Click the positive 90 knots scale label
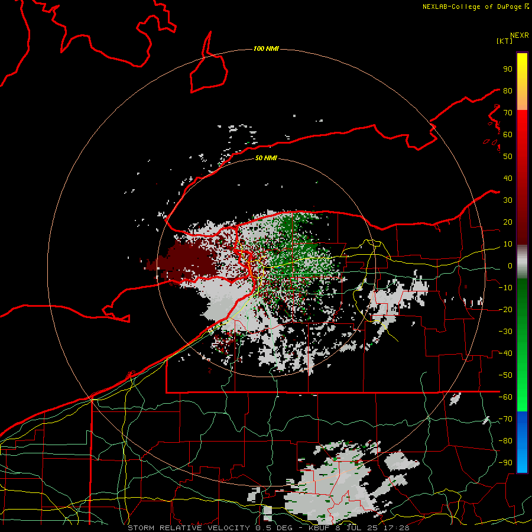Viewport: 532px width, 532px height. pos(508,69)
